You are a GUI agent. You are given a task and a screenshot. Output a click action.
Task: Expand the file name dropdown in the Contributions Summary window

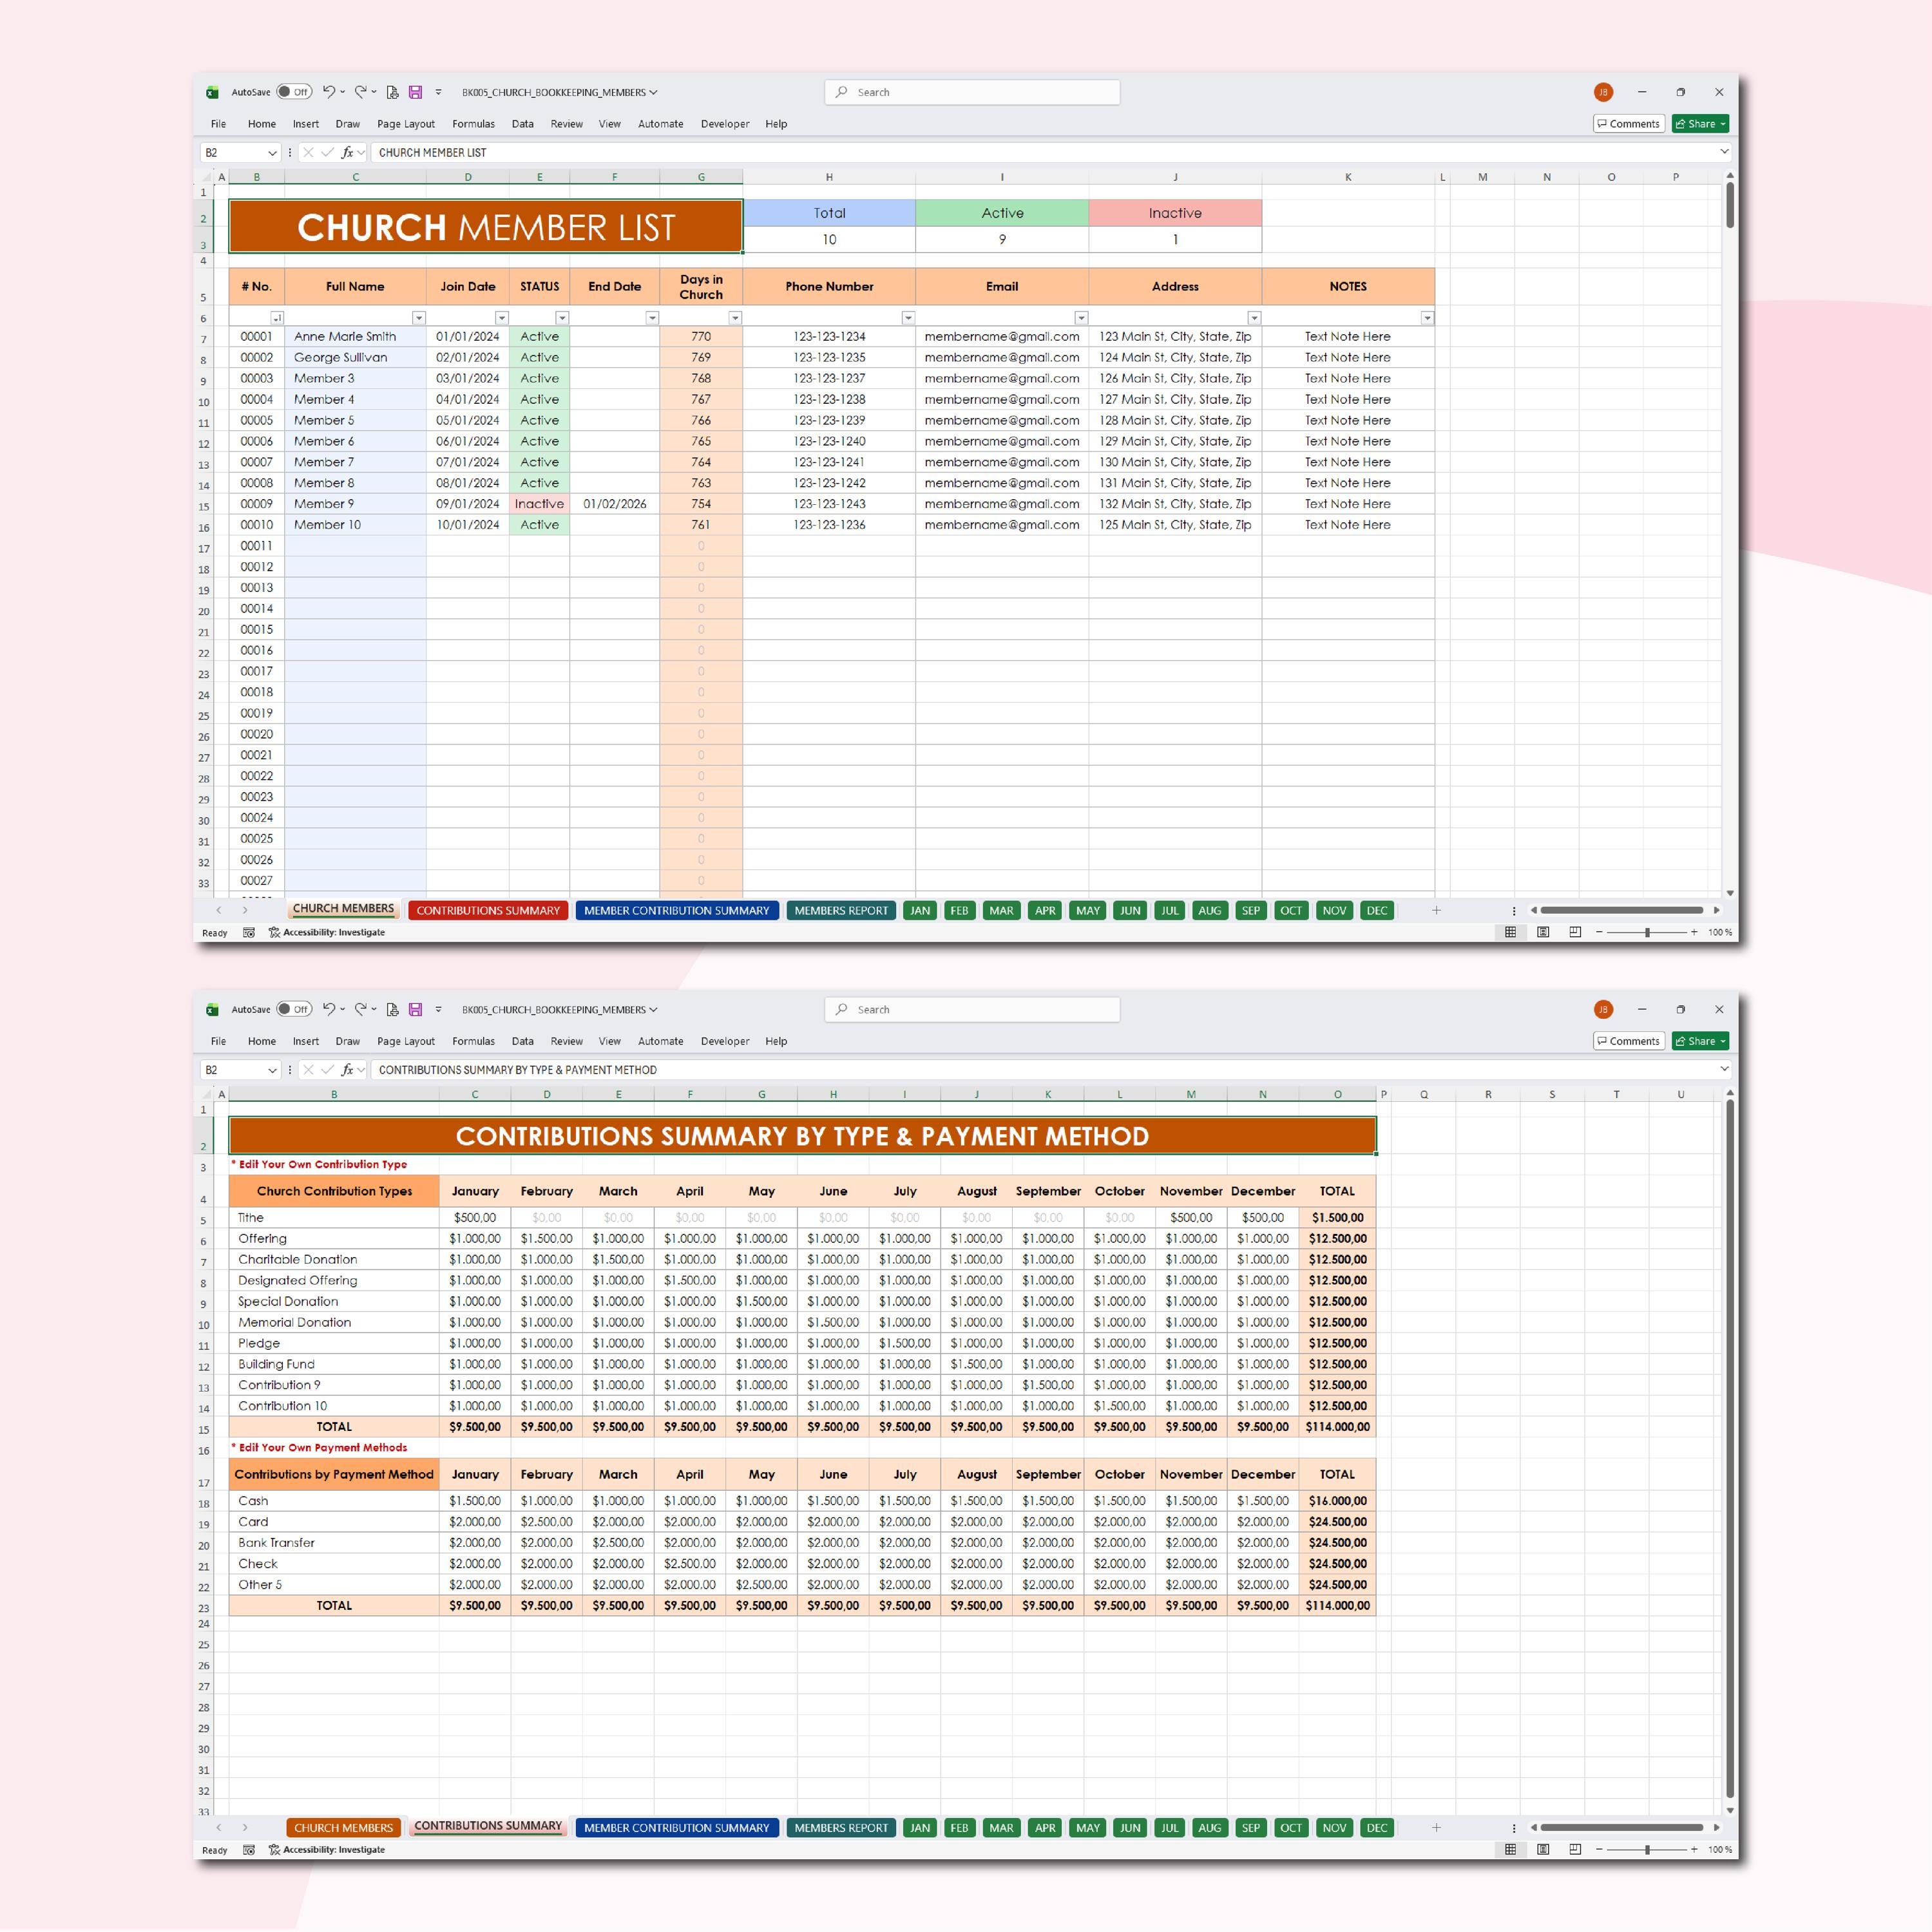653,1010
